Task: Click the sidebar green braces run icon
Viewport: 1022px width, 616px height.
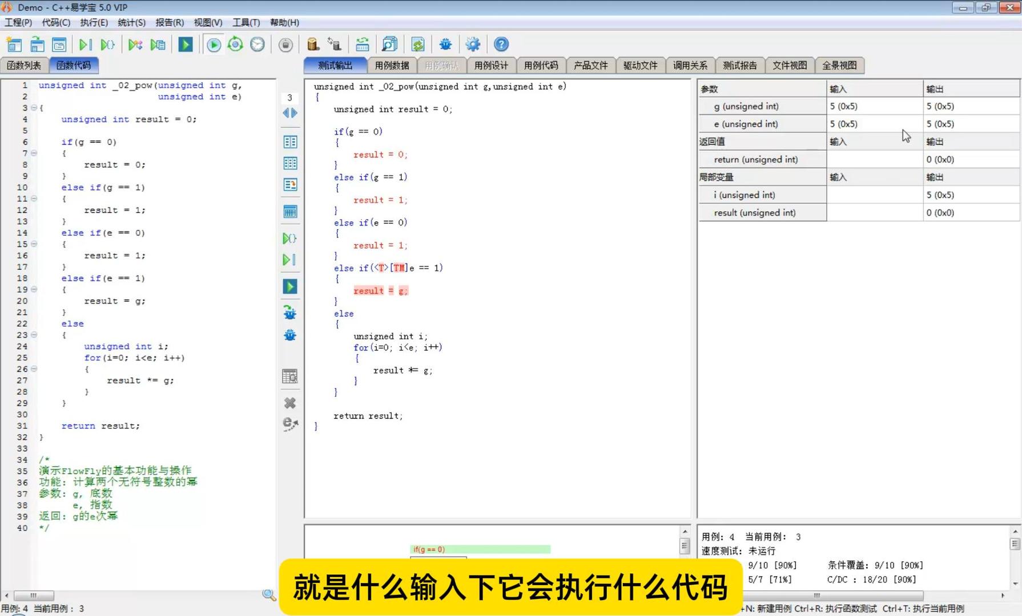Action: 289,238
